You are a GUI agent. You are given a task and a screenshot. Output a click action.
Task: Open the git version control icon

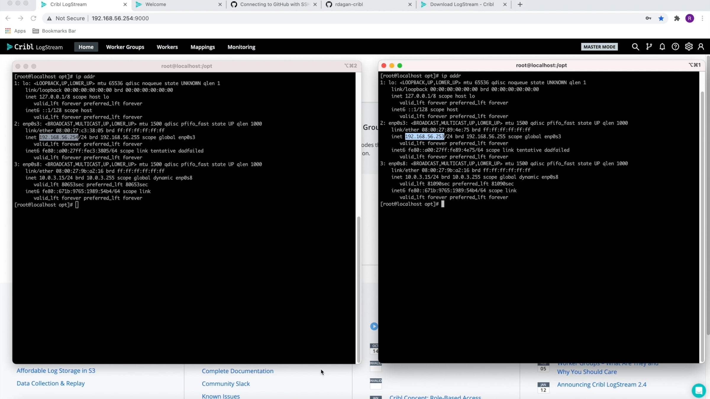tap(649, 47)
